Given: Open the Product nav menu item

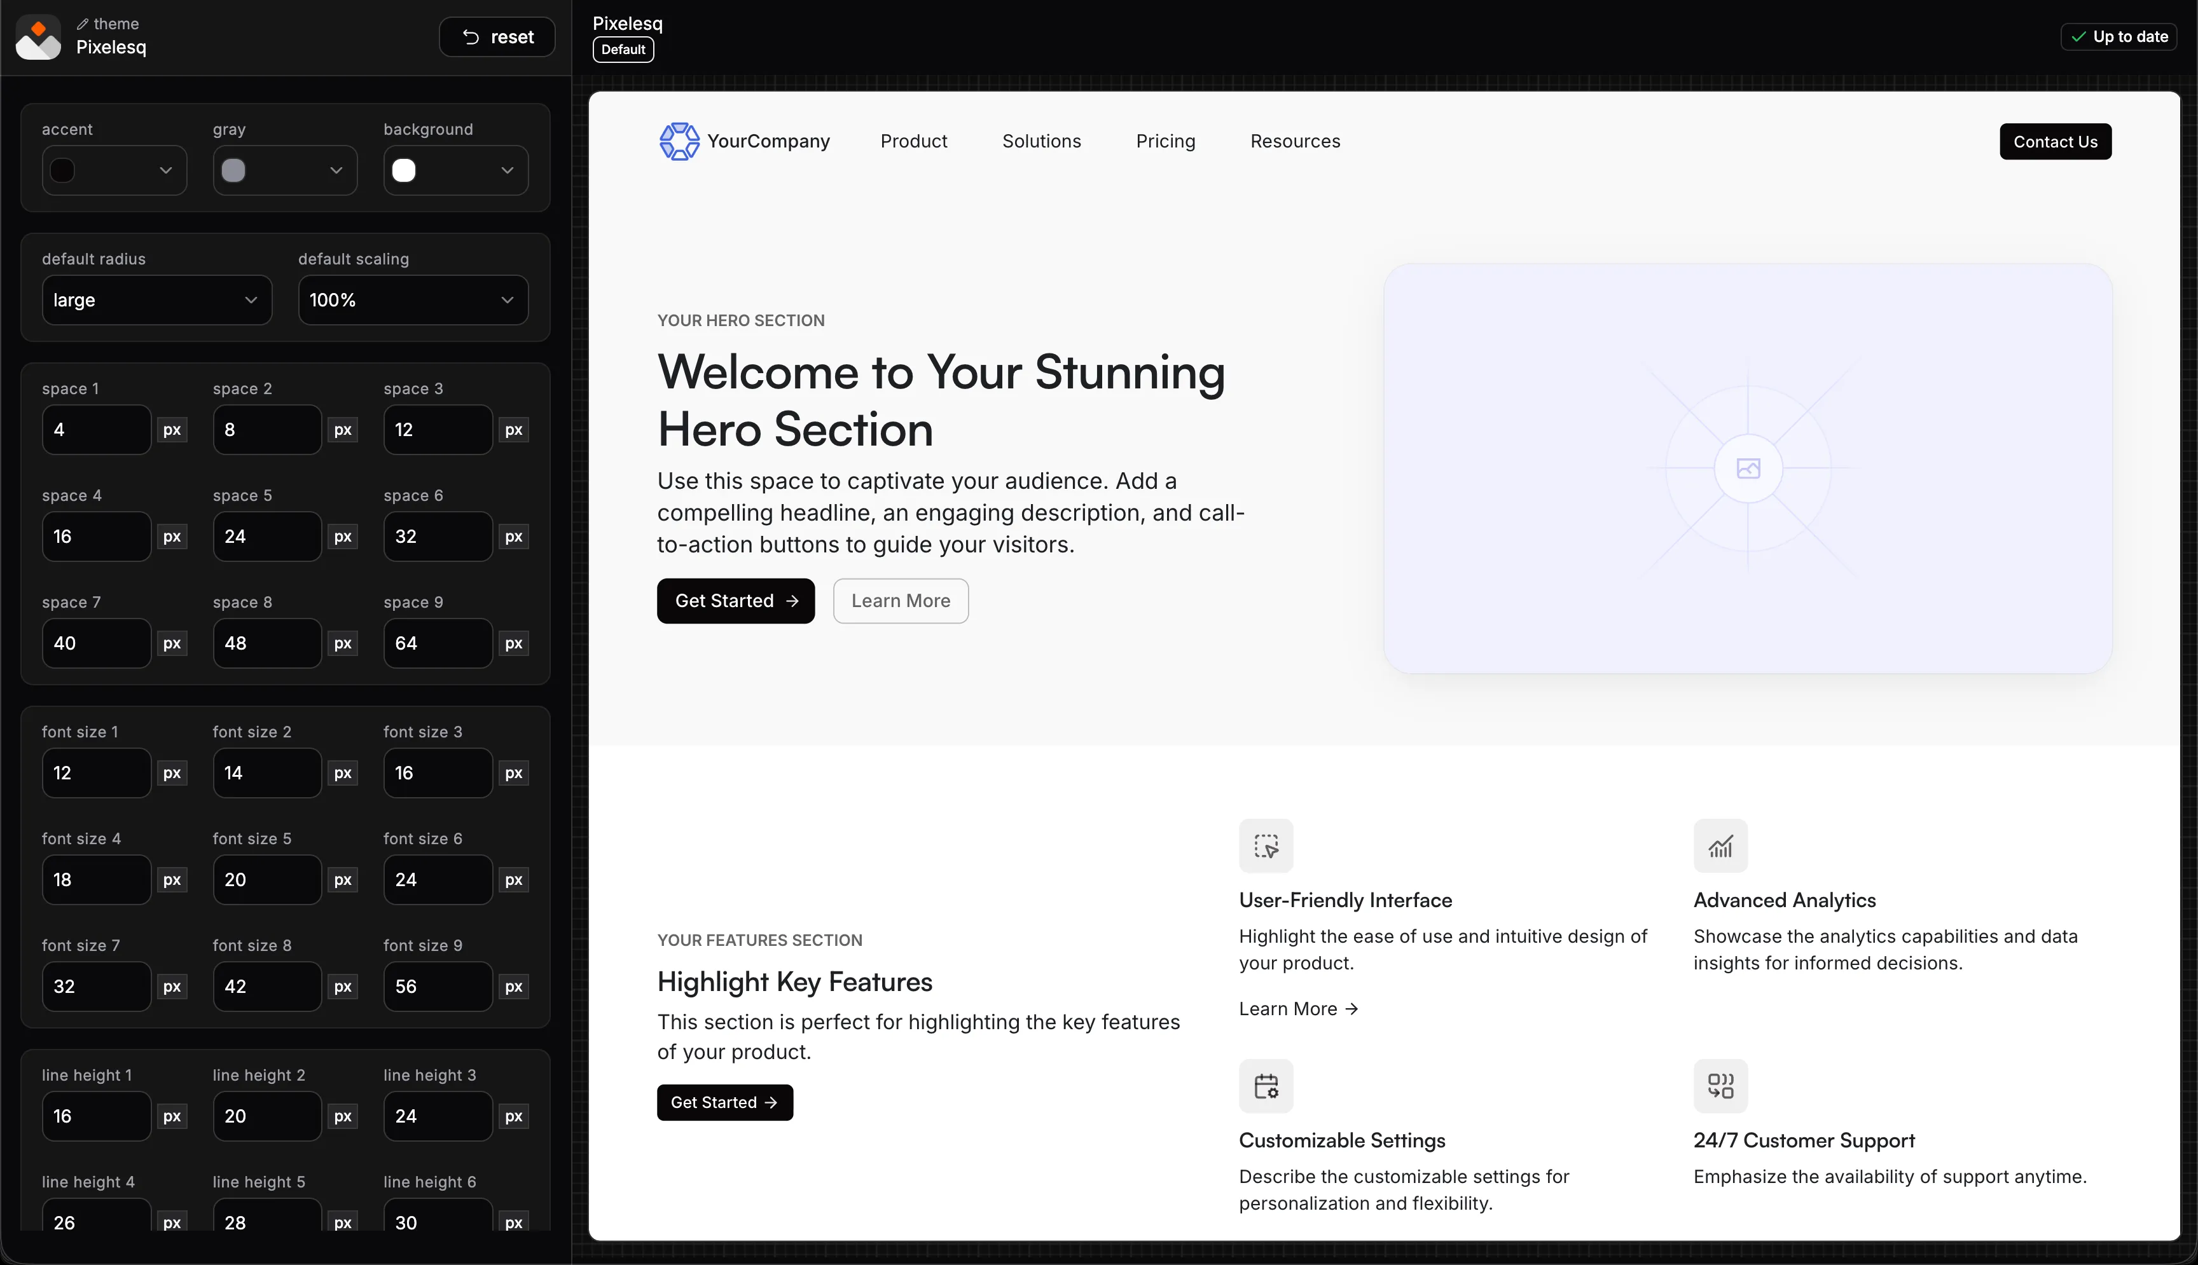Looking at the screenshot, I should tap(913, 140).
